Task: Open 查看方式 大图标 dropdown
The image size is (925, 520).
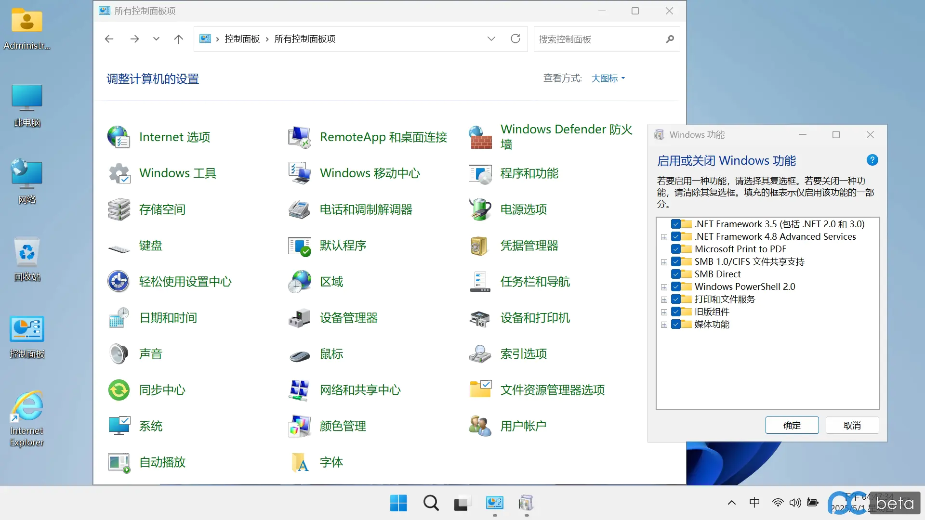Action: coord(608,78)
